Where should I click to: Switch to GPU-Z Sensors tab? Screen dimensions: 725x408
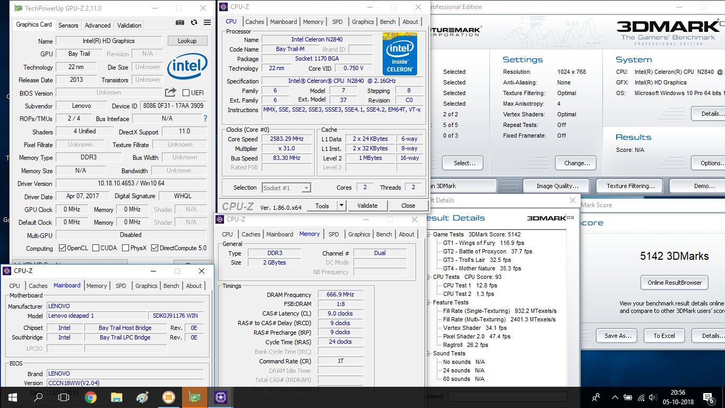pos(68,25)
